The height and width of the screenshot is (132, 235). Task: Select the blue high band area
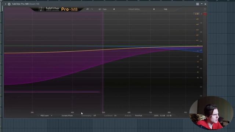194,49
